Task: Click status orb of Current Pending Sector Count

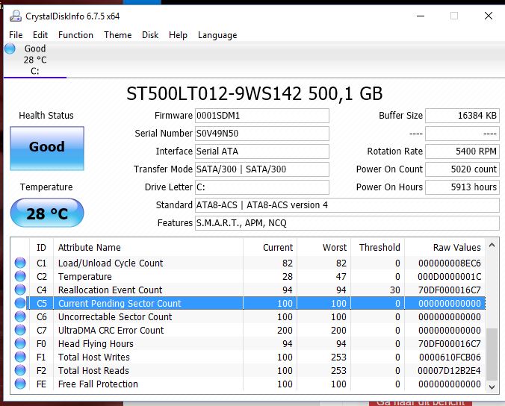Action: point(20,303)
